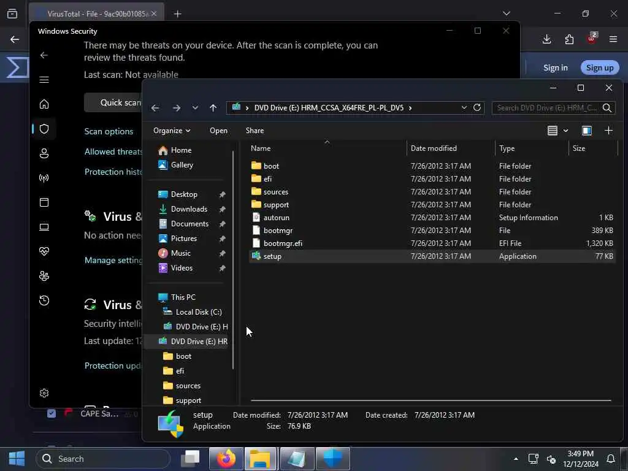Open Family options icon in Windows Security
This screenshot has width=628, height=471.
point(44,276)
